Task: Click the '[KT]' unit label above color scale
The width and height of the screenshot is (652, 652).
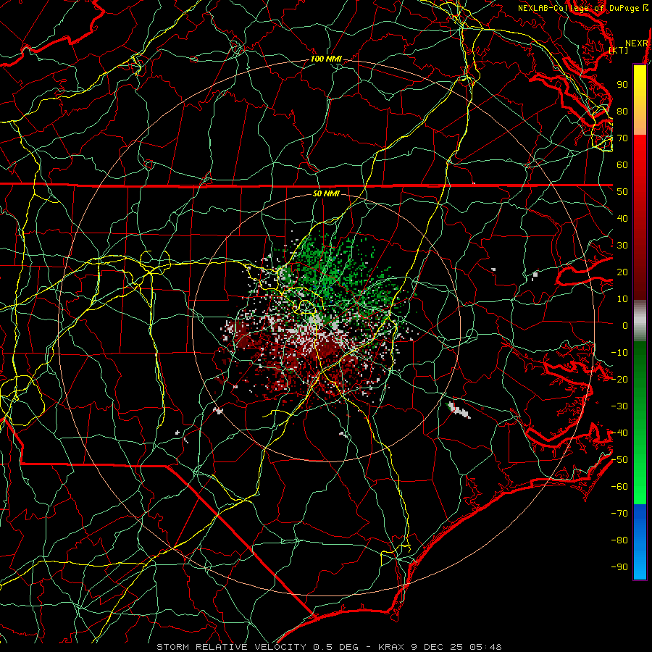Action: tap(619, 50)
